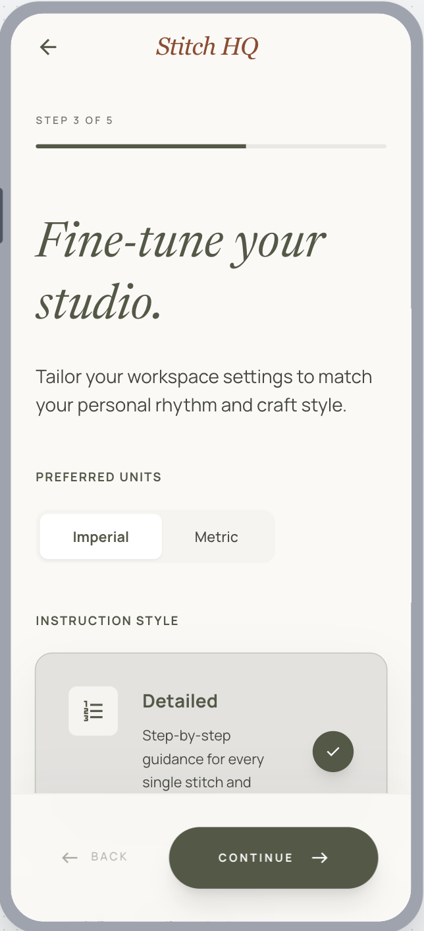Switch preferred units to Metric

[x=217, y=537]
